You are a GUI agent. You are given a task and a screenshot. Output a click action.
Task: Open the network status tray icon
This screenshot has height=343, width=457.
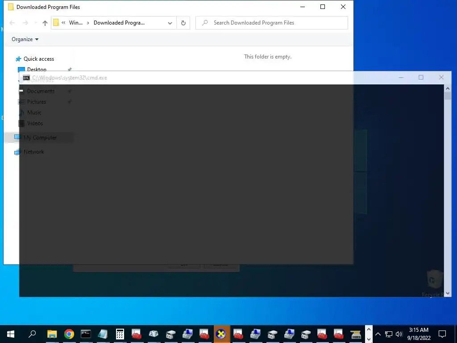pyautogui.click(x=389, y=334)
